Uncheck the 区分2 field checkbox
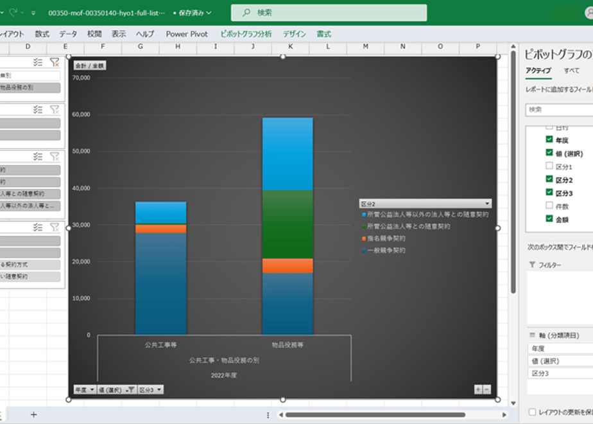 point(549,179)
